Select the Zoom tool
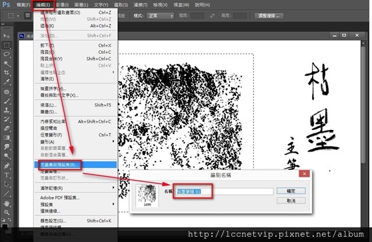Screen dimensions: 372x242 [7, 213]
